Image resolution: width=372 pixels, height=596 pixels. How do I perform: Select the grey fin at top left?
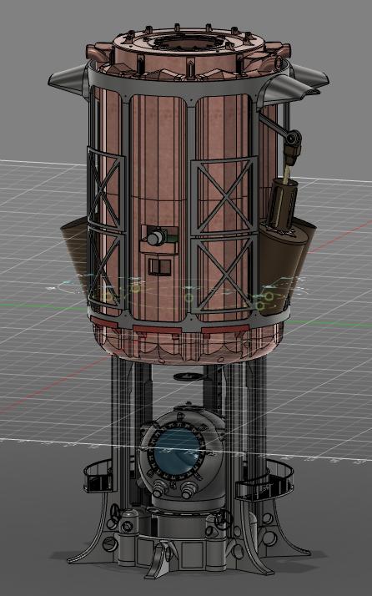tap(69, 80)
